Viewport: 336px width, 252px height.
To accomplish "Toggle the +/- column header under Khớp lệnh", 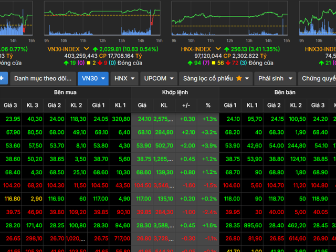I will (x=186, y=105).
